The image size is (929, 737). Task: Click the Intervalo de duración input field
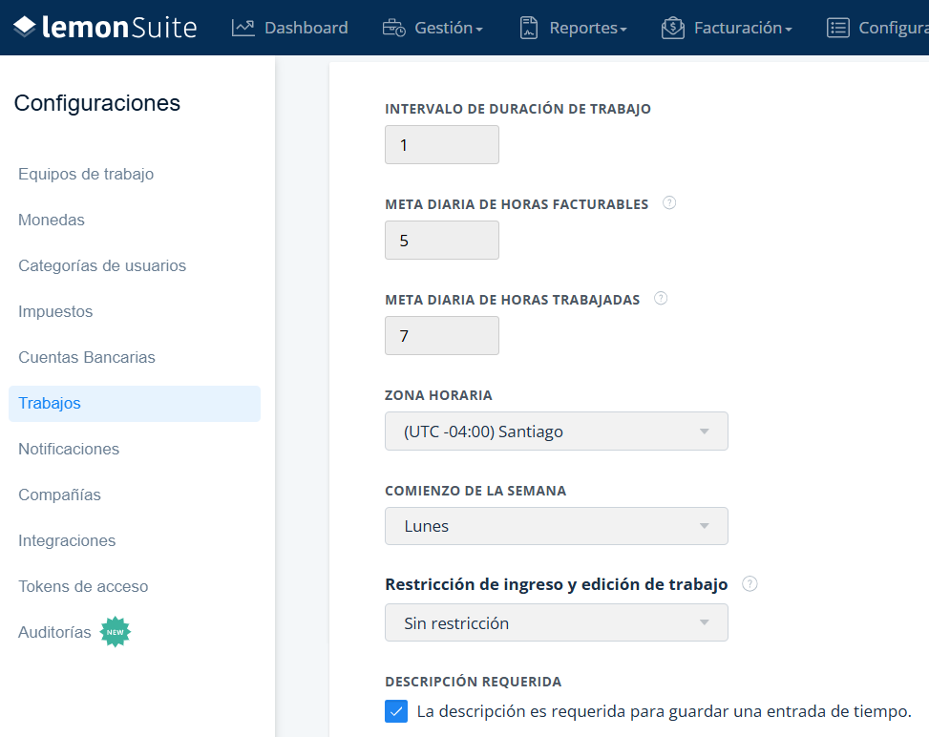pyautogui.click(x=442, y=144)
